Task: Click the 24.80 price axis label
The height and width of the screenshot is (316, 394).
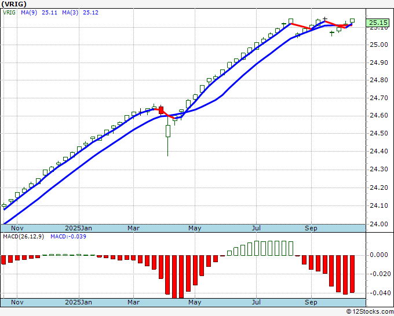Action: click(x=379, y=80)
